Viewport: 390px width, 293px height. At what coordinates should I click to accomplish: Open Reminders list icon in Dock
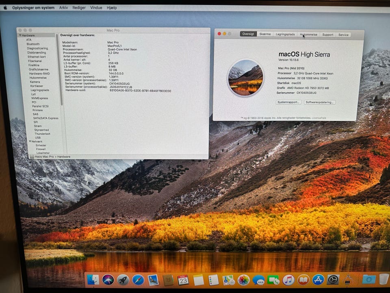[x=213, y=280]
